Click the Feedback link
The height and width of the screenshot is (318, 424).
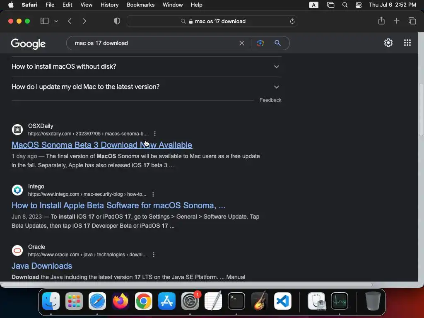270,100
